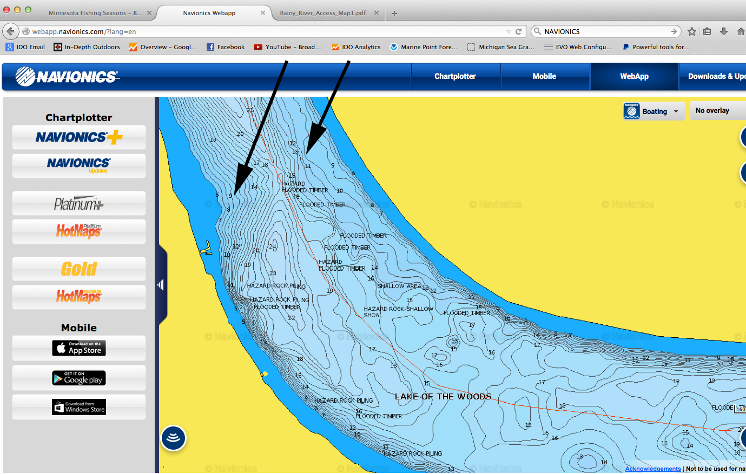Choose the HotMaps Premium product
This screenshot has width=746, height=474.
click(x=79, y=297)
